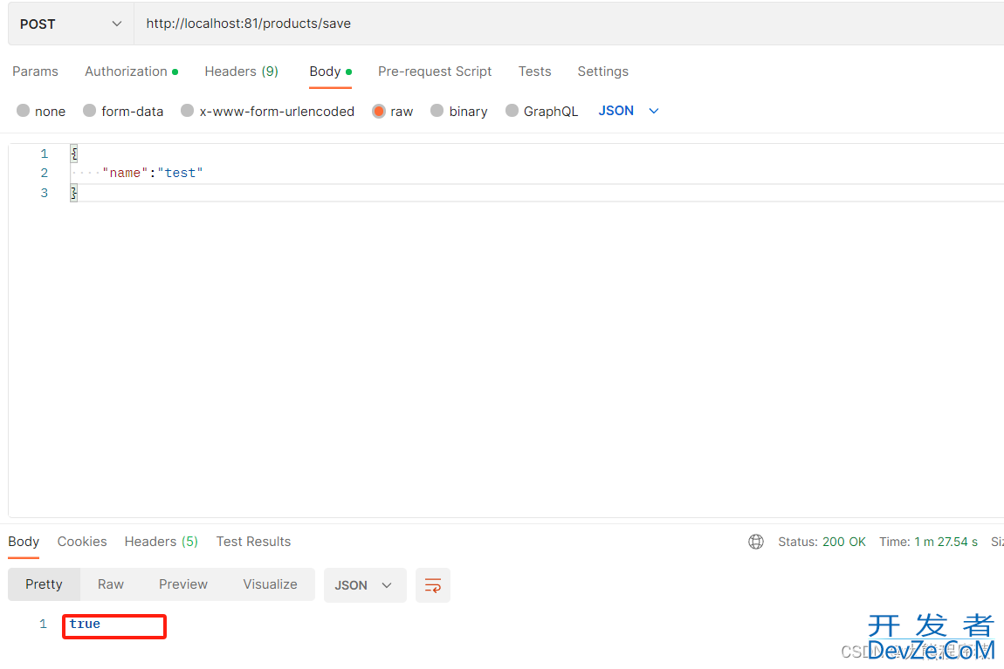Select the request Body tab
Viewport: 1004px width, 669px height.
tap(330, 72)
